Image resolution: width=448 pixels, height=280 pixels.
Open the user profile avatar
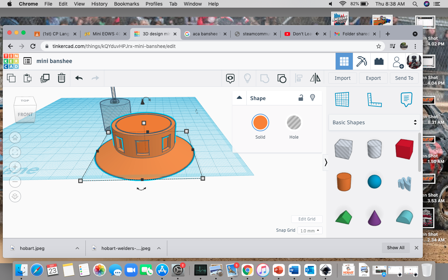(x=414, y=61)
